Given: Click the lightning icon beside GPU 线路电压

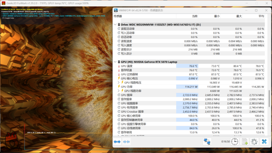Looking at the screenshot, I should tap(122, 82).
